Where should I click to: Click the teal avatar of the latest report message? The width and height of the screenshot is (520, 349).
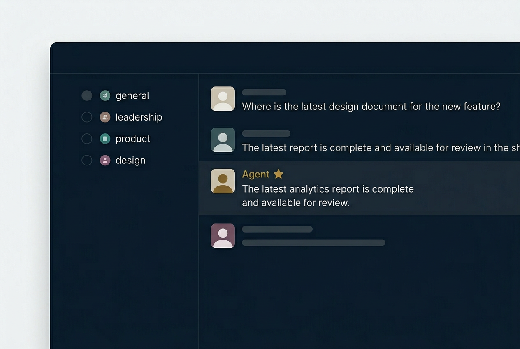point(223,140)
